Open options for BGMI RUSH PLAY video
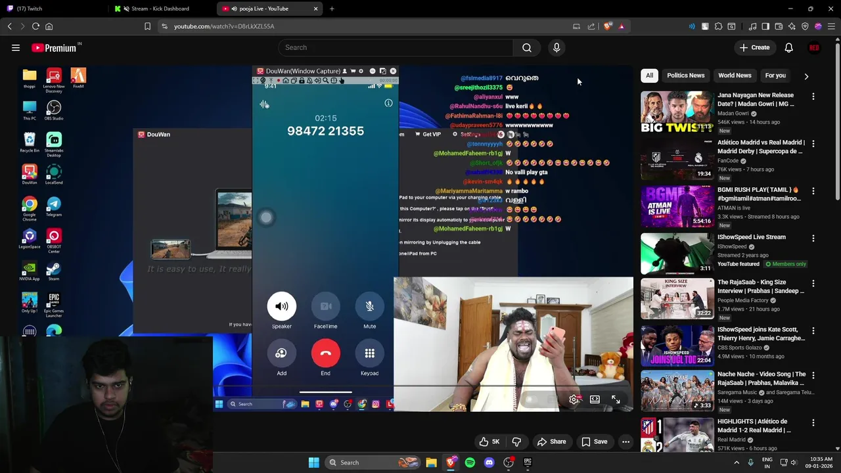The width and height of the screenshot is (841, 473). 813,191
